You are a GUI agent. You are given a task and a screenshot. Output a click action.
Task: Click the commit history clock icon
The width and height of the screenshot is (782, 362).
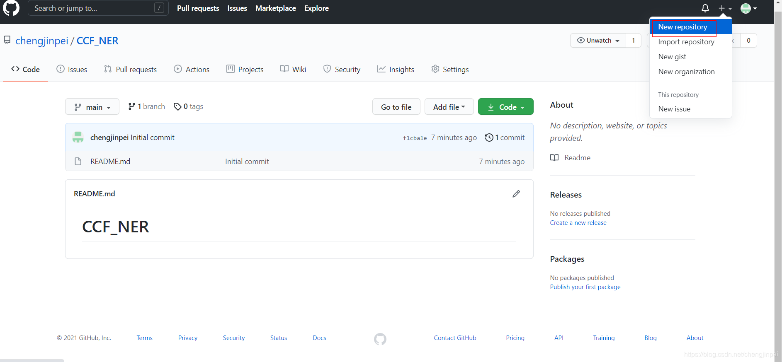pyautogui.click(x=489, y=138)
